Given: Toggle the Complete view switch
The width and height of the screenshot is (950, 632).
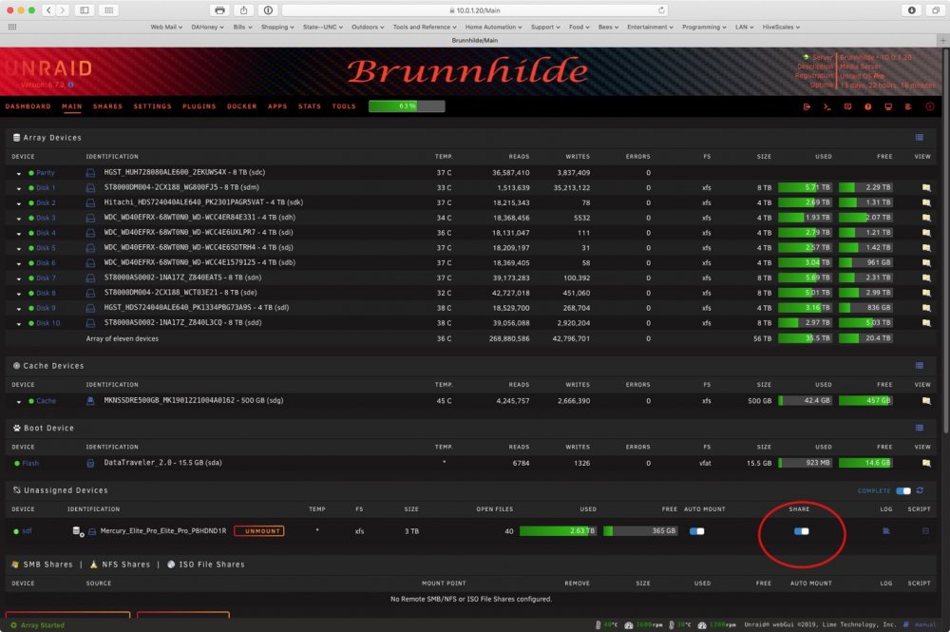Looking at the screenshot, I should [x=903, y=490].
